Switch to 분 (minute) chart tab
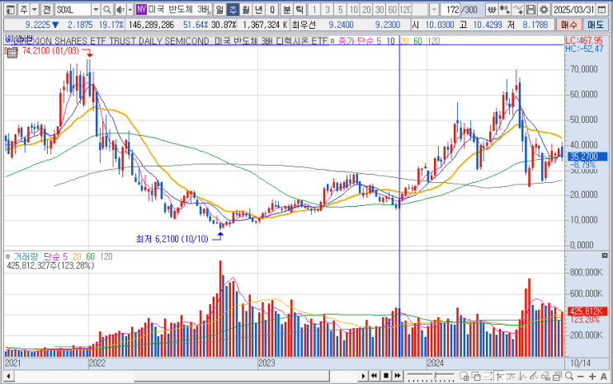 tap(286, 9)
